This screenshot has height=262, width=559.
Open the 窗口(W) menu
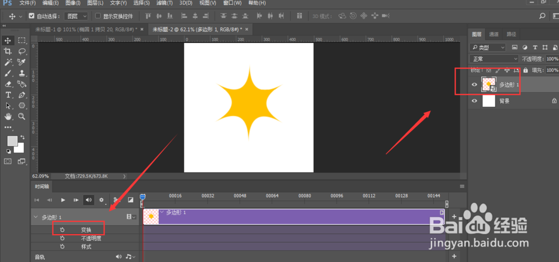click(232, 3)
